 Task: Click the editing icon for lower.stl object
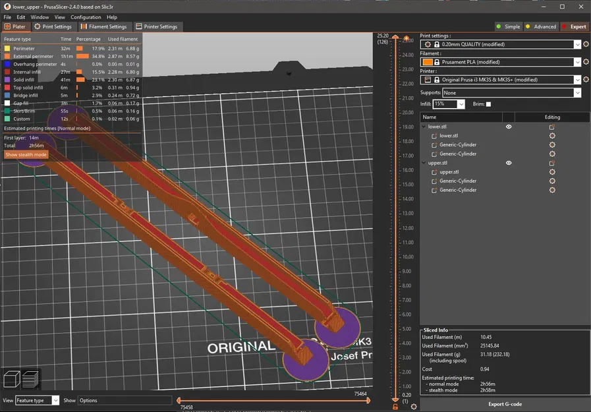(x=552, y=127)
